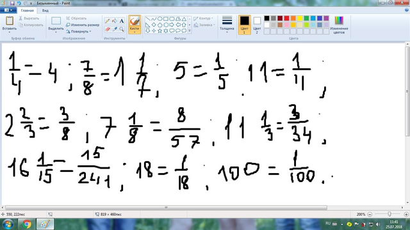Select the Magnifier tool
Viewport: 410px width, 230px height.
click(x=122, y=29)
